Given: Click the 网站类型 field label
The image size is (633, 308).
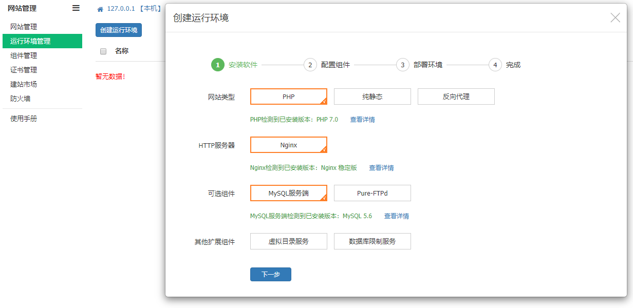Looking at the screenshot, I should [x=221, y=97].
